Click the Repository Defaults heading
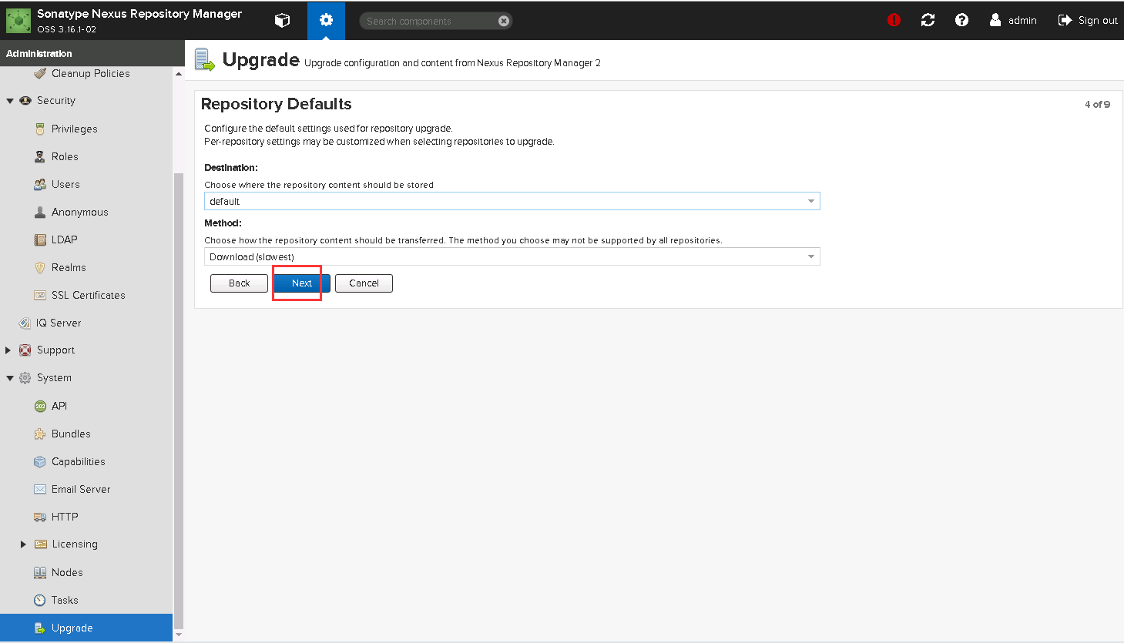The width and height of the screenshot is (1124, 643). 277,104
